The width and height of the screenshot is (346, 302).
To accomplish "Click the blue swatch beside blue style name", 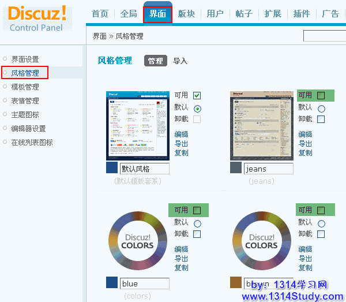I will point(112,283).
